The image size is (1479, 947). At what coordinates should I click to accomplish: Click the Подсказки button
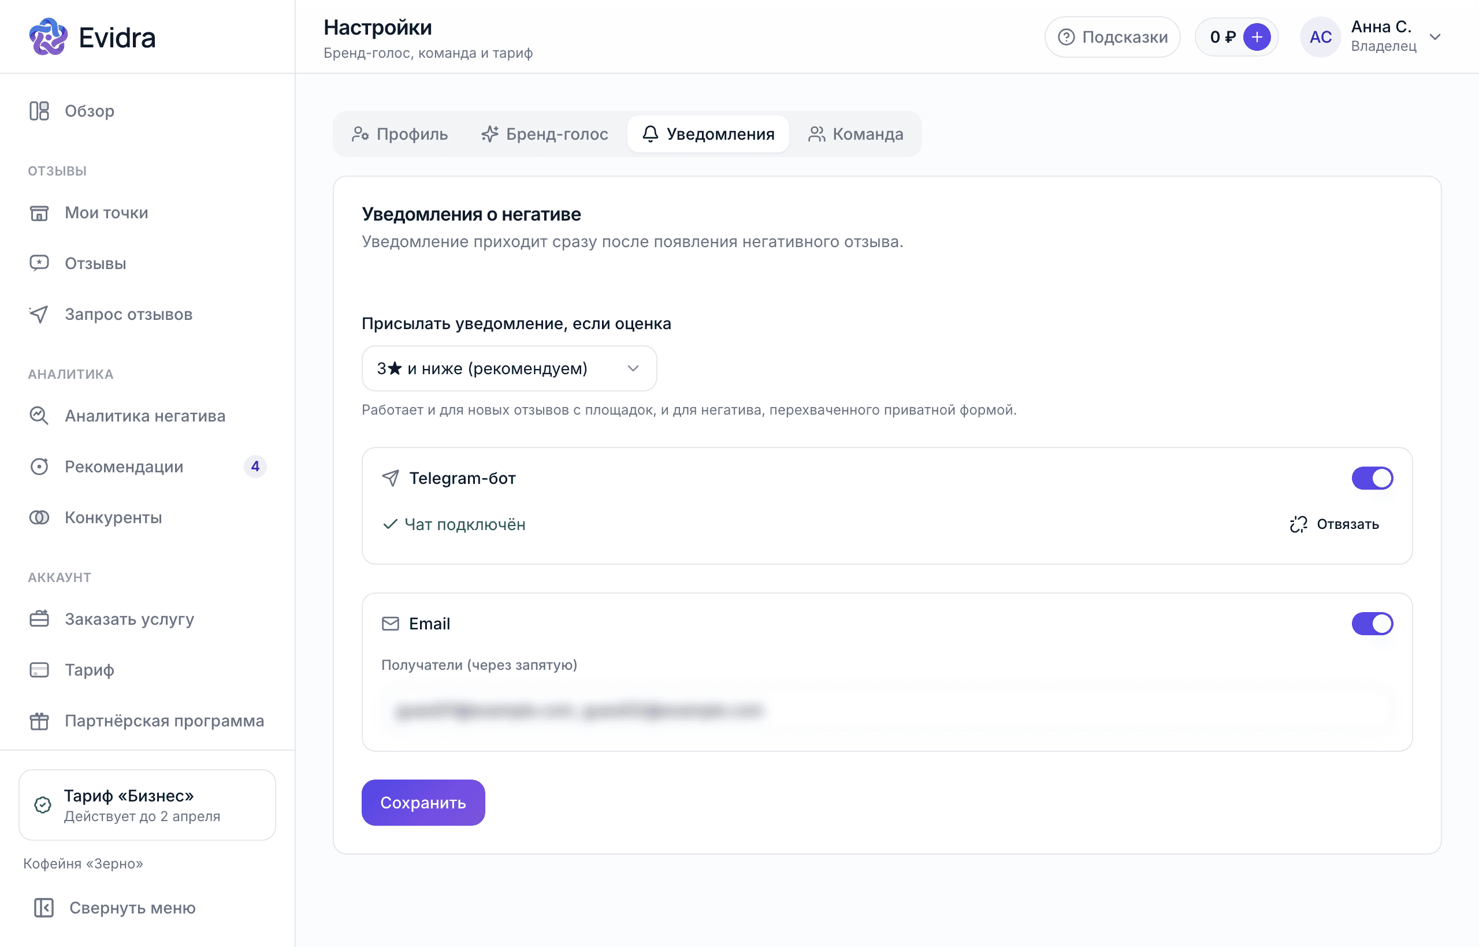pos(1112,37)
